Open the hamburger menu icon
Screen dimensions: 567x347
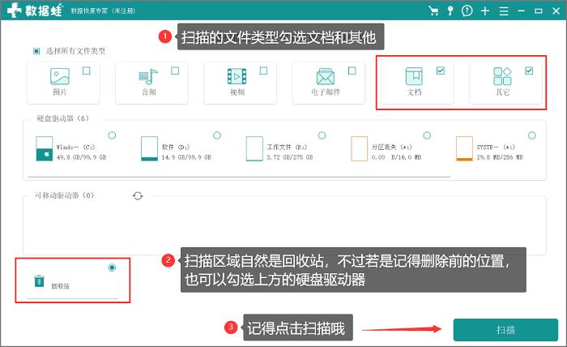click(x=504, y=11)
